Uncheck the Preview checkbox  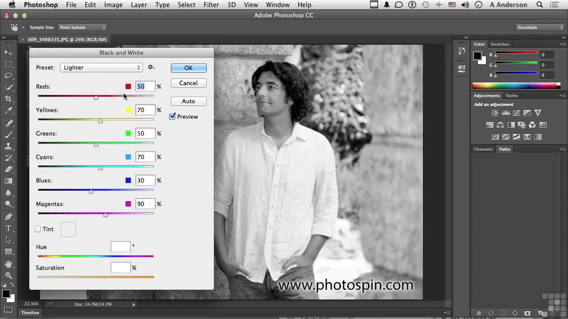(x=173, y=117)
